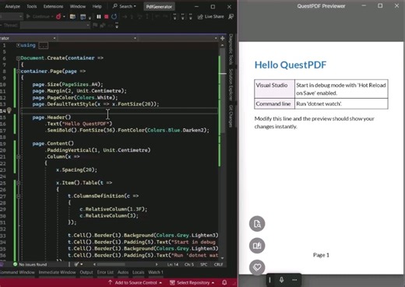
Task: Click the document search round button in Previewer
Action: 257,223
